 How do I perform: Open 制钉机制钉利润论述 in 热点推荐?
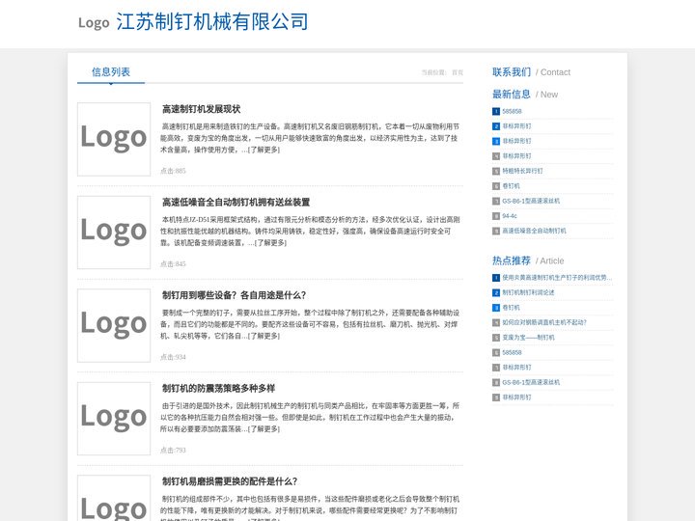tap(528, 293)
